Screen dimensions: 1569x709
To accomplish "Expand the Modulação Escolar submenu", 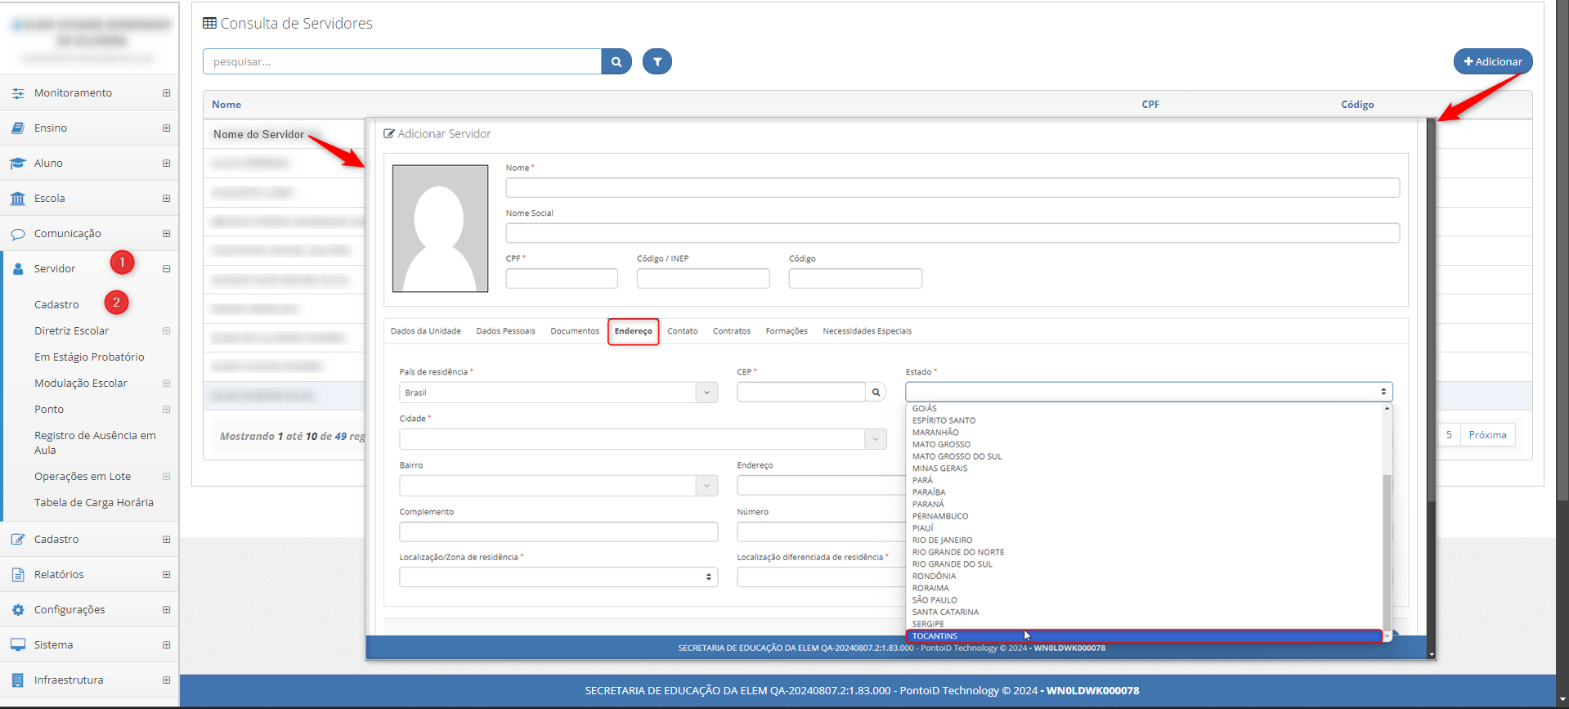I will coord(166,384).
